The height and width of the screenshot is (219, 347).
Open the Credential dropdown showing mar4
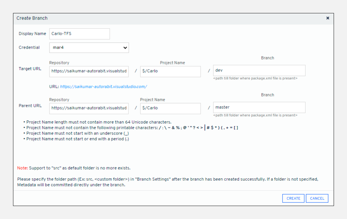[89, 48]
